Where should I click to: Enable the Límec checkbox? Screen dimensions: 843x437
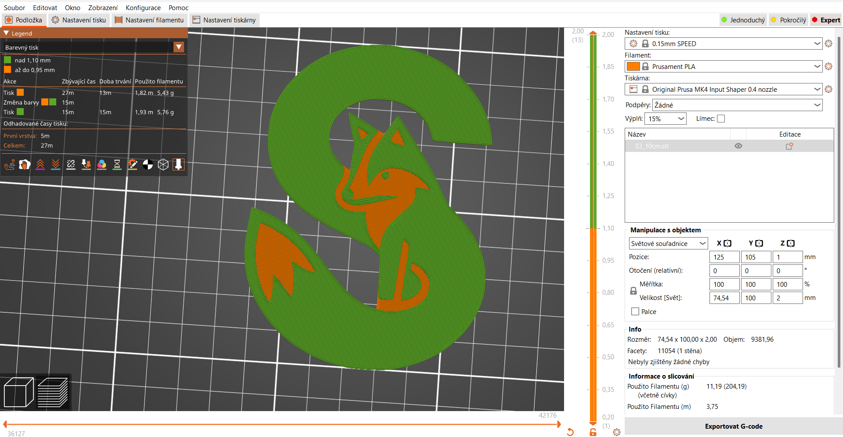click(721, 119)
